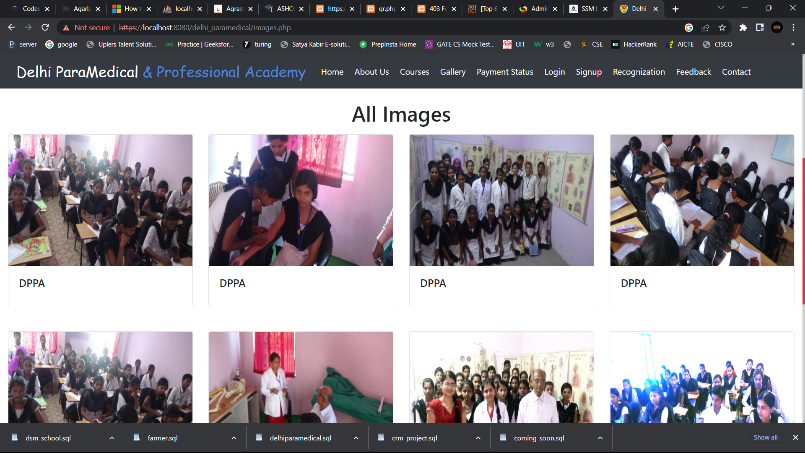The height and width of the screenshot is (453, 805).
Task: Click the page vertical scrollbar
Action: (x=803, y=231)
